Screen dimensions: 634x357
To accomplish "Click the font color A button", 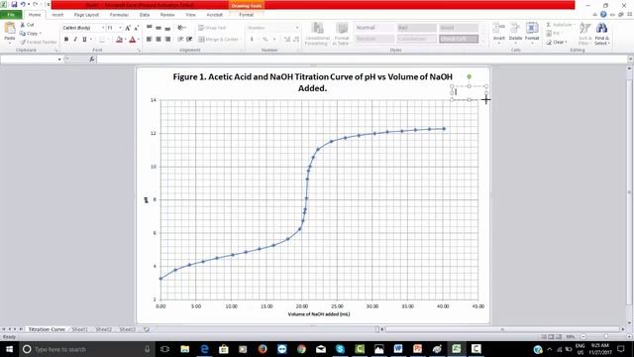I will click(x=132, y=40).
